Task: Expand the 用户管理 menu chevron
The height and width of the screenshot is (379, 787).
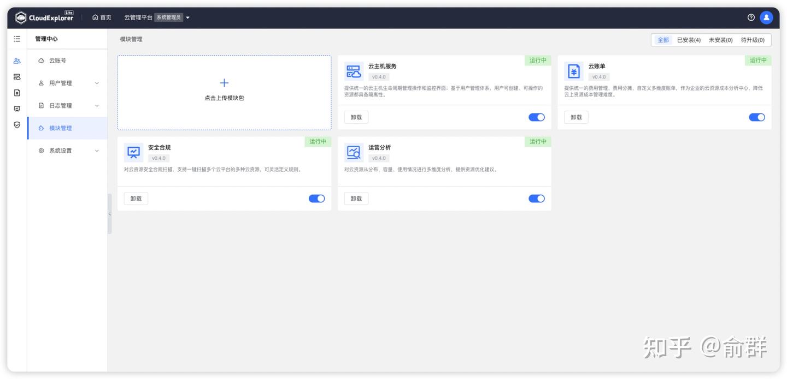Action: tap(97, 83)
